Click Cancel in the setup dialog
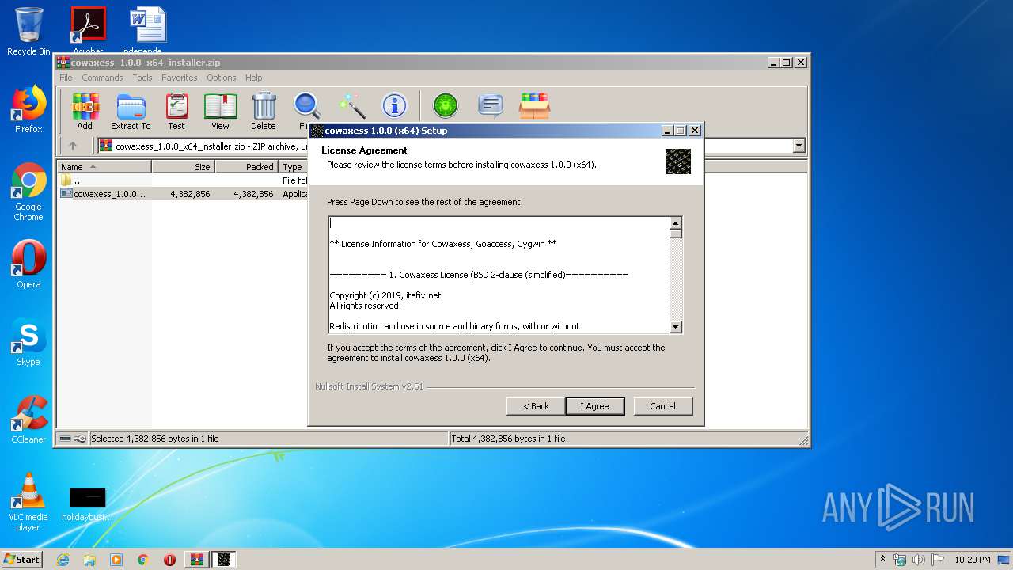Viewport: 1013px width, 570px height. 663,406
